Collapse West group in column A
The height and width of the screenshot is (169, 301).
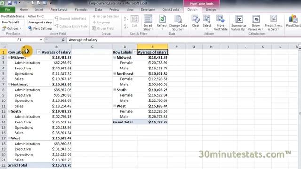9,138
